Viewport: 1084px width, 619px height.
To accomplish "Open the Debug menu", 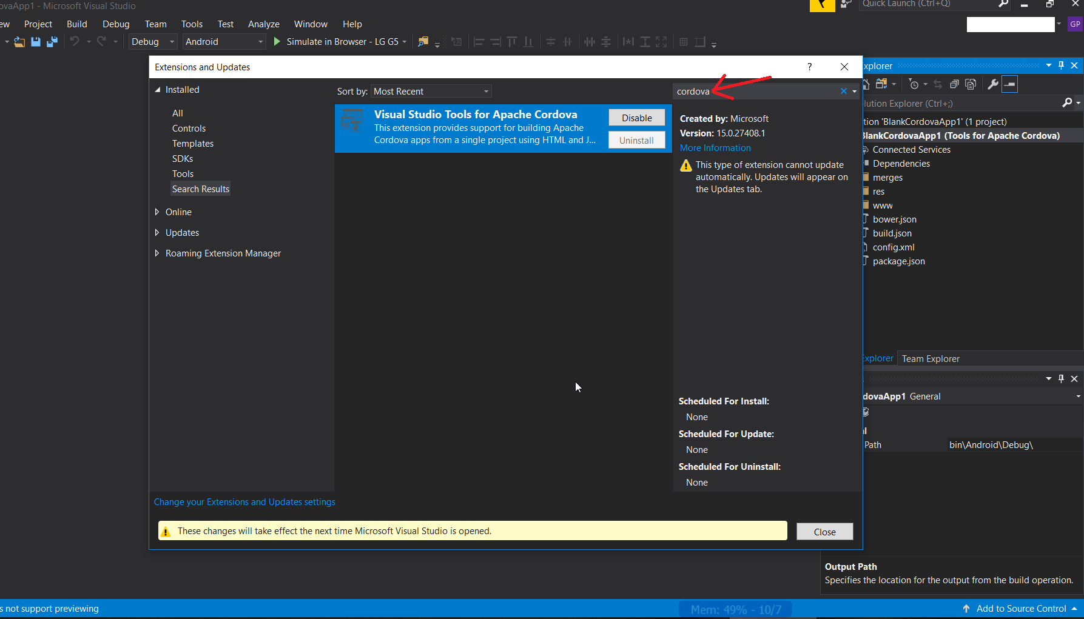I will pyautogui.click(x=116, y=24).
